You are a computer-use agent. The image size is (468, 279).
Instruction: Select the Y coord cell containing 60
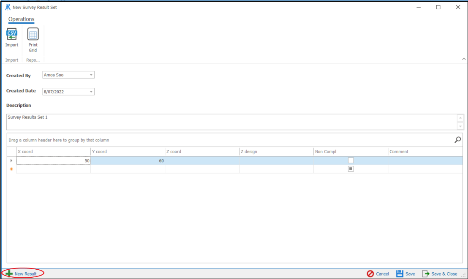(128, 160)
